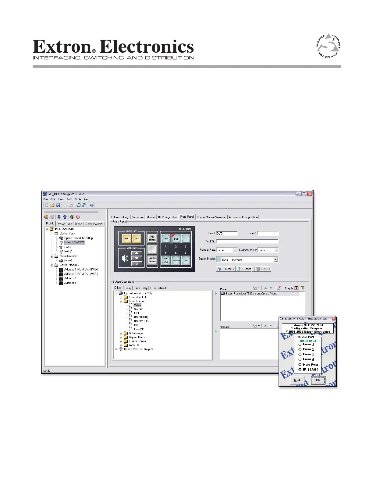373x483 pixels.
Task: Click the DISPLAY OFF button on front panel
Action: 137,238
